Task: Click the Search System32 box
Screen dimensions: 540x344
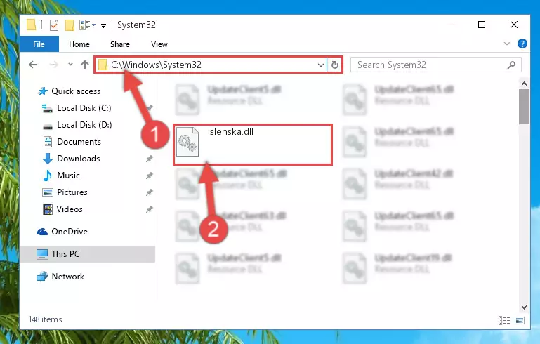Action: [x=435, y=65]
